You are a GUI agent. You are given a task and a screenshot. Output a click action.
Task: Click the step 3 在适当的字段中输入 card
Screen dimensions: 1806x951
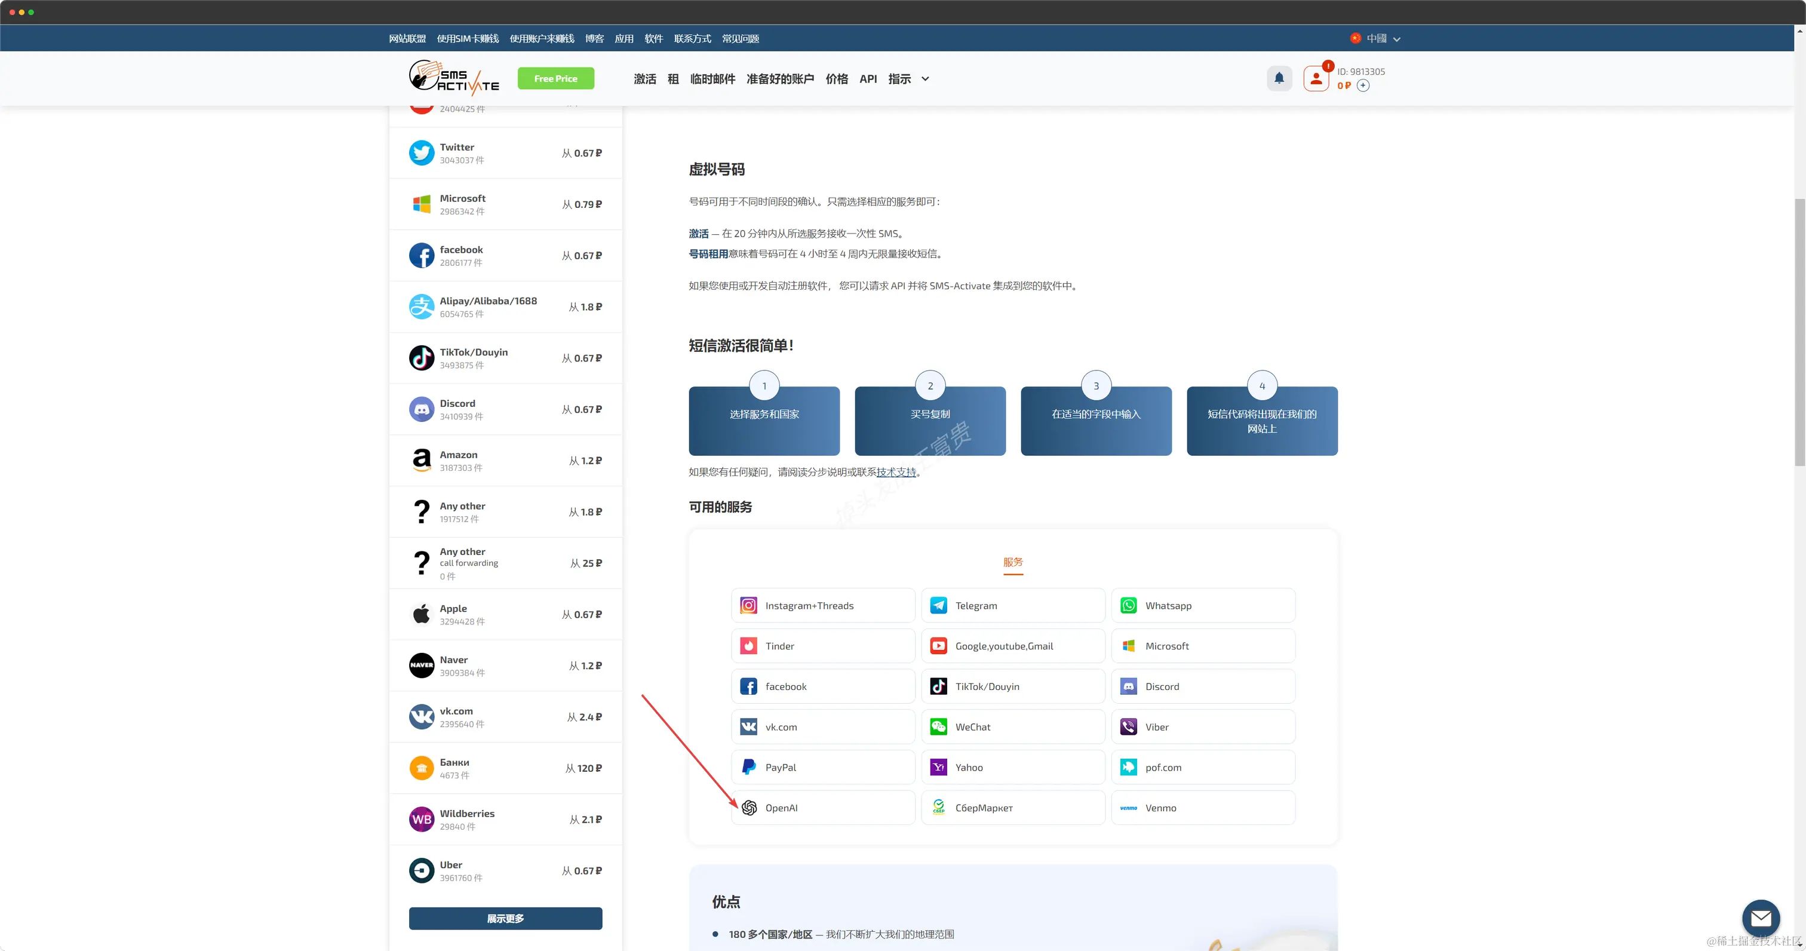coord(1096,421)
